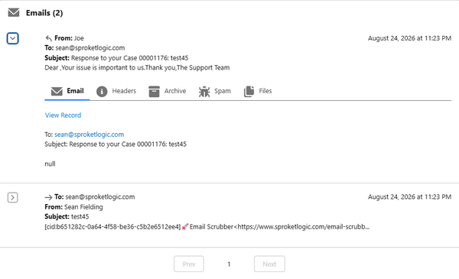Select page number 1

pos(229,264)
